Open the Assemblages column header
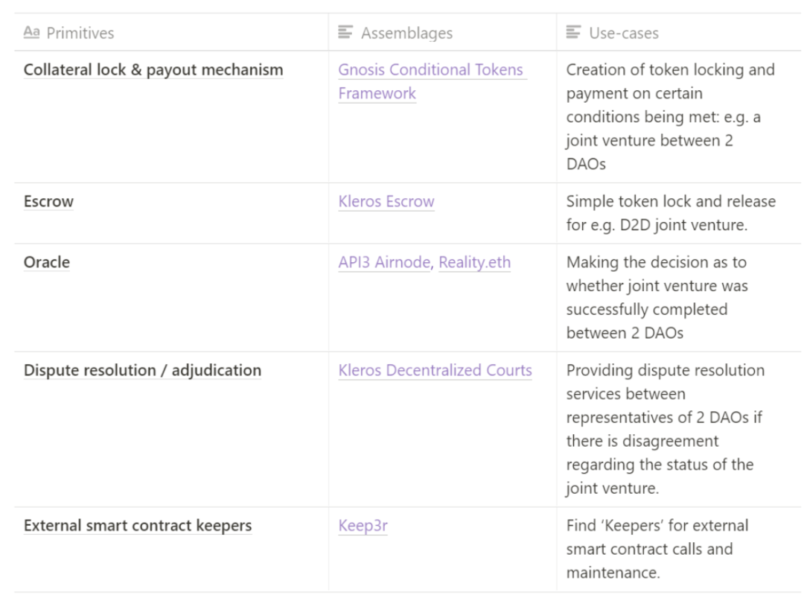The image size is (804, 595). pos(406,33)
